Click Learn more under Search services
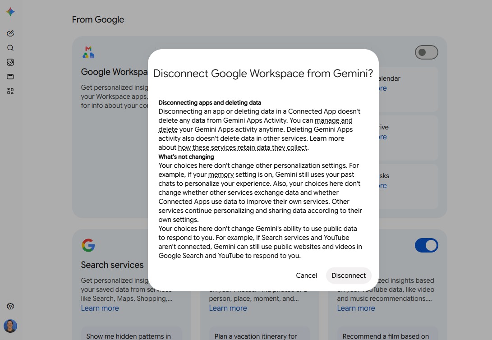The height and width of the screenshot is (340, 492). pyautogui.click(x=100, y=308)
